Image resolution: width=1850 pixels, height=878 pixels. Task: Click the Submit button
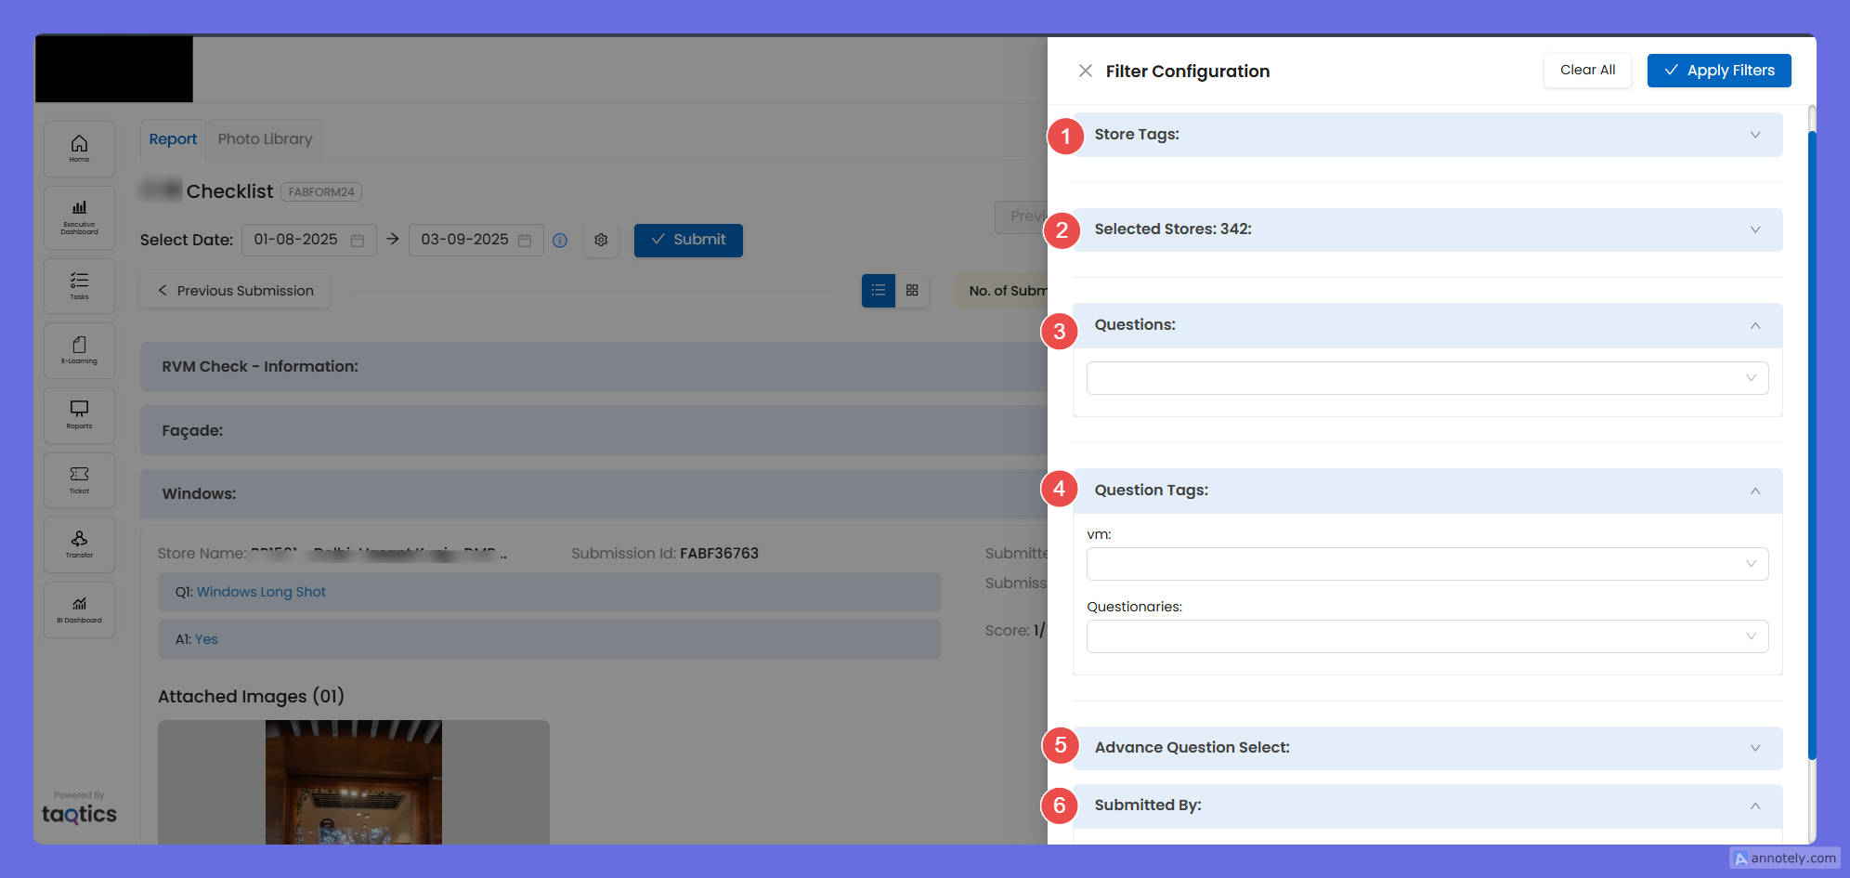(688, 240)
